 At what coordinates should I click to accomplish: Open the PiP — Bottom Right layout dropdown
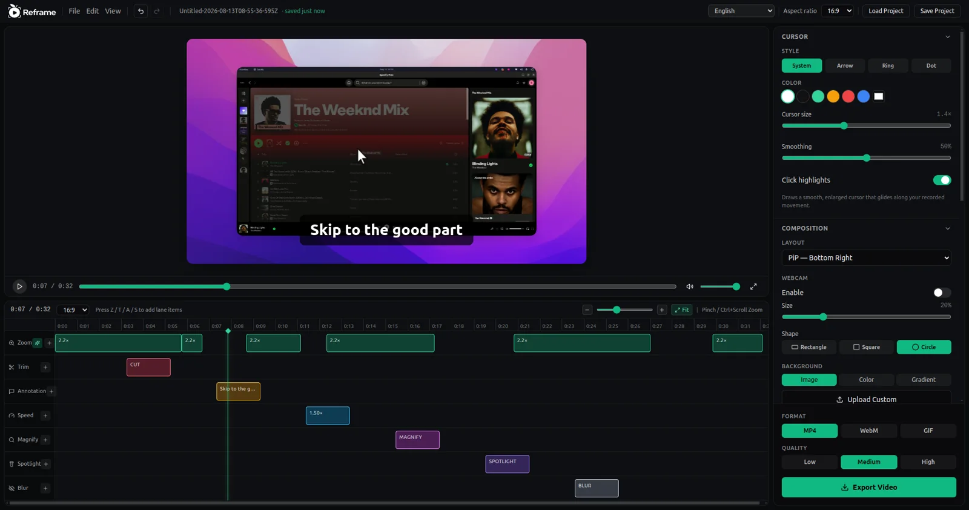click(866, 257)
